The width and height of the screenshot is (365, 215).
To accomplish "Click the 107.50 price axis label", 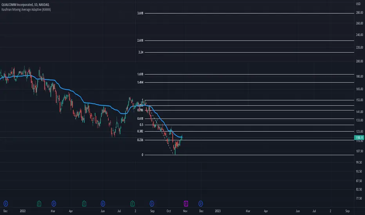I will [360, 151].
